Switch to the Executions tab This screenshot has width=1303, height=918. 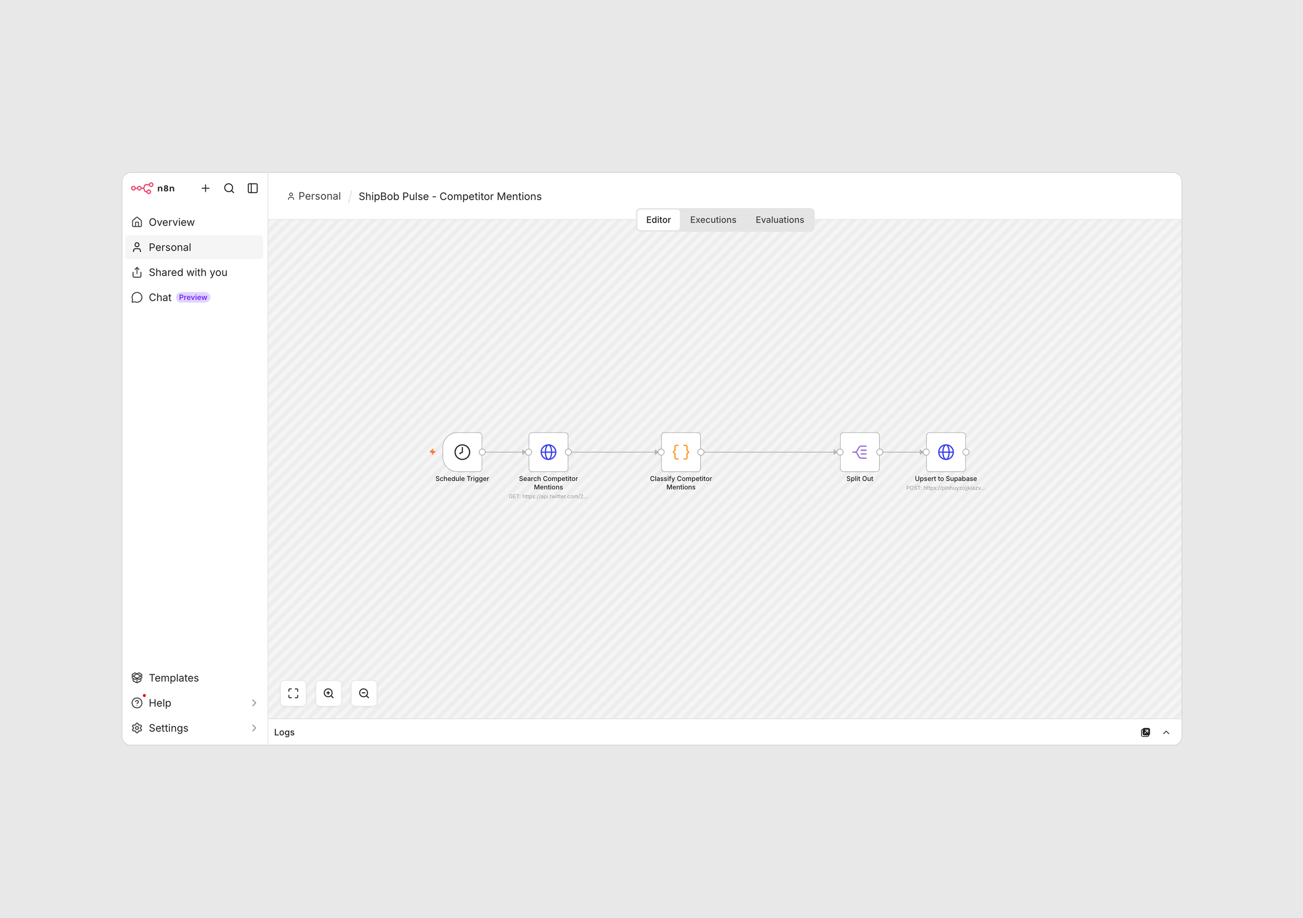pos(713,219)
